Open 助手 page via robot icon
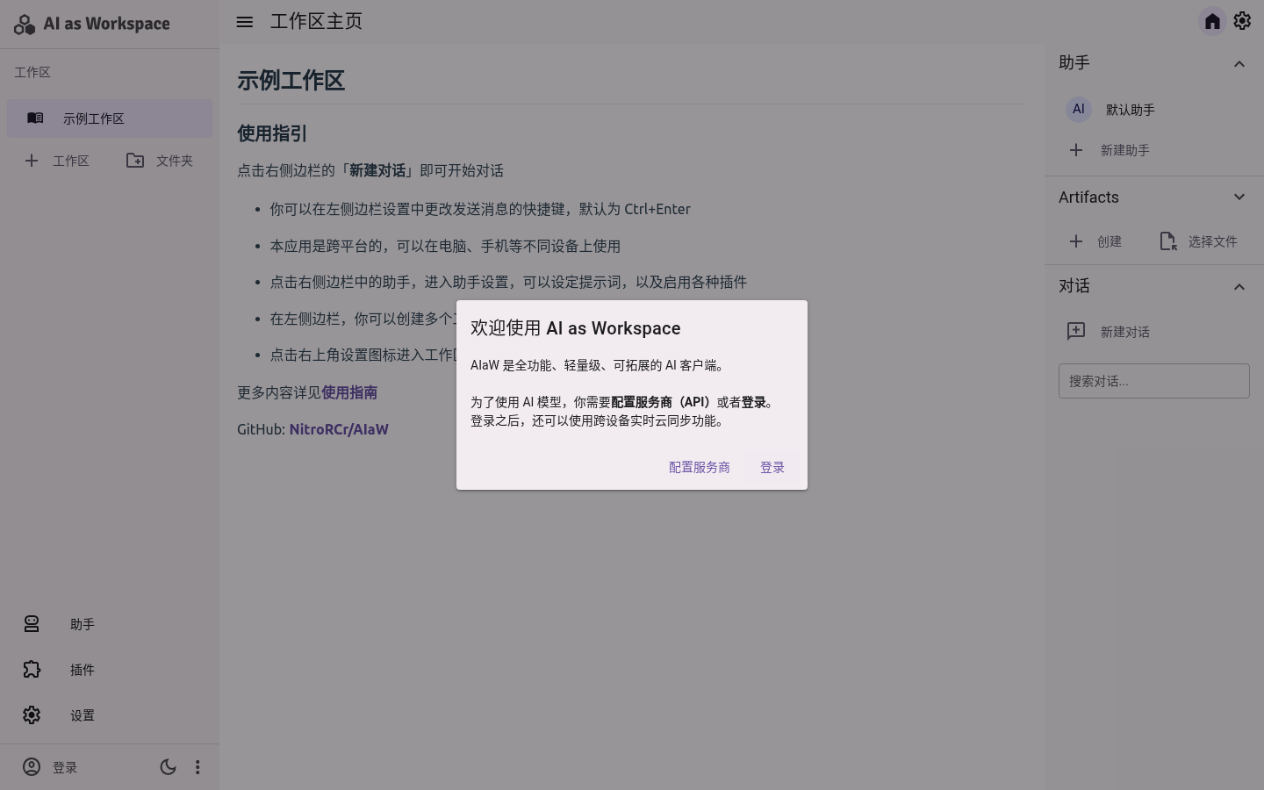Viewport: 1264px width, 790px height. 32,624
